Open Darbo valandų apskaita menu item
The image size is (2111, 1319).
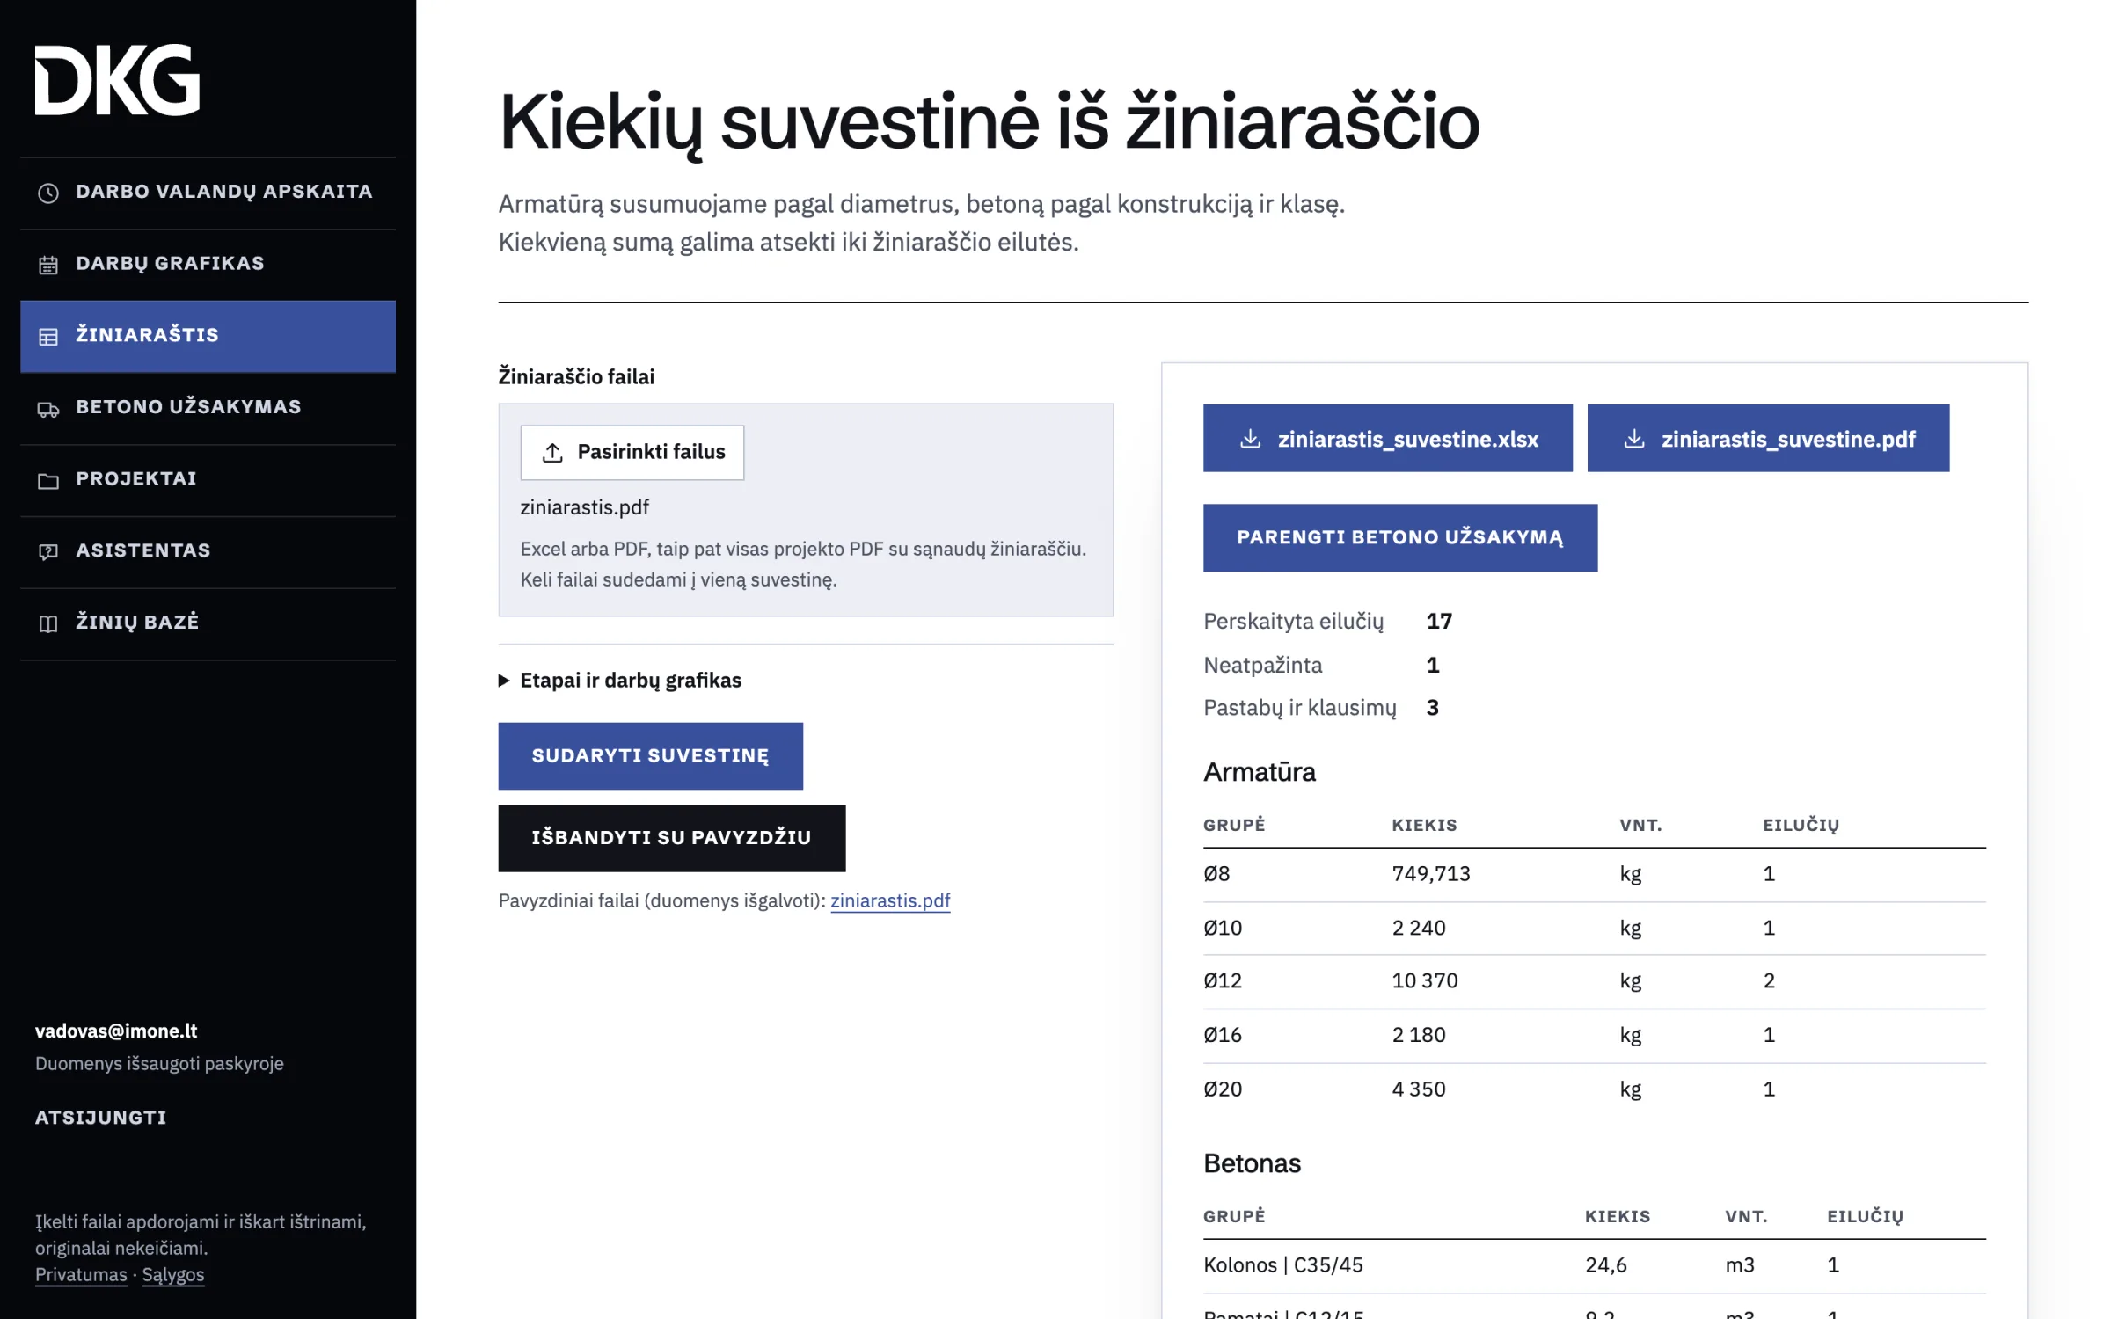tap(208, 192)
